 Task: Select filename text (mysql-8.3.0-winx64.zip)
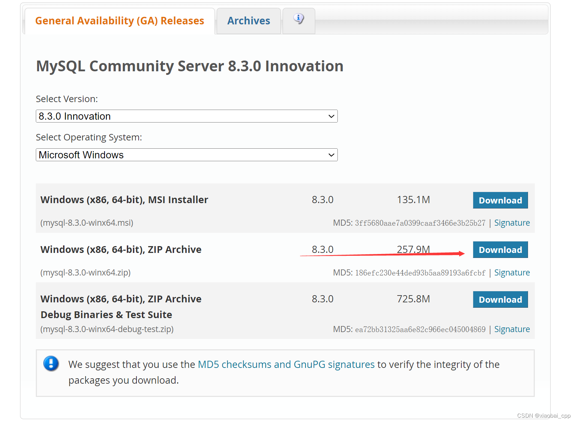coord(86,273)
